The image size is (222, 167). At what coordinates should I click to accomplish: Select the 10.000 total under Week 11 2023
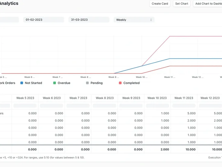pos(184,149)
